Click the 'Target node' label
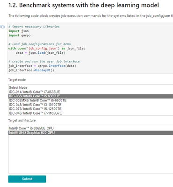 17,80
